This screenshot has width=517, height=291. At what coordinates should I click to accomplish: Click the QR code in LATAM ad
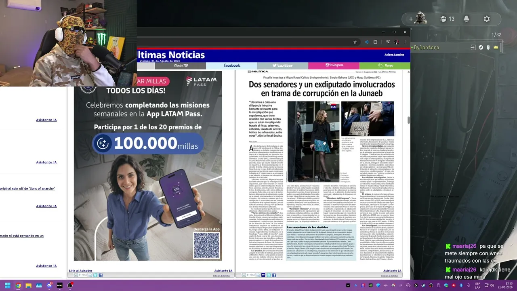click(206, 245)
